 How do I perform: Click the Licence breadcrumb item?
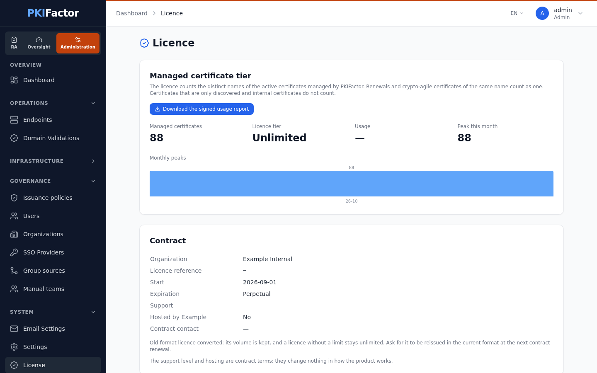tap(172, 13)
